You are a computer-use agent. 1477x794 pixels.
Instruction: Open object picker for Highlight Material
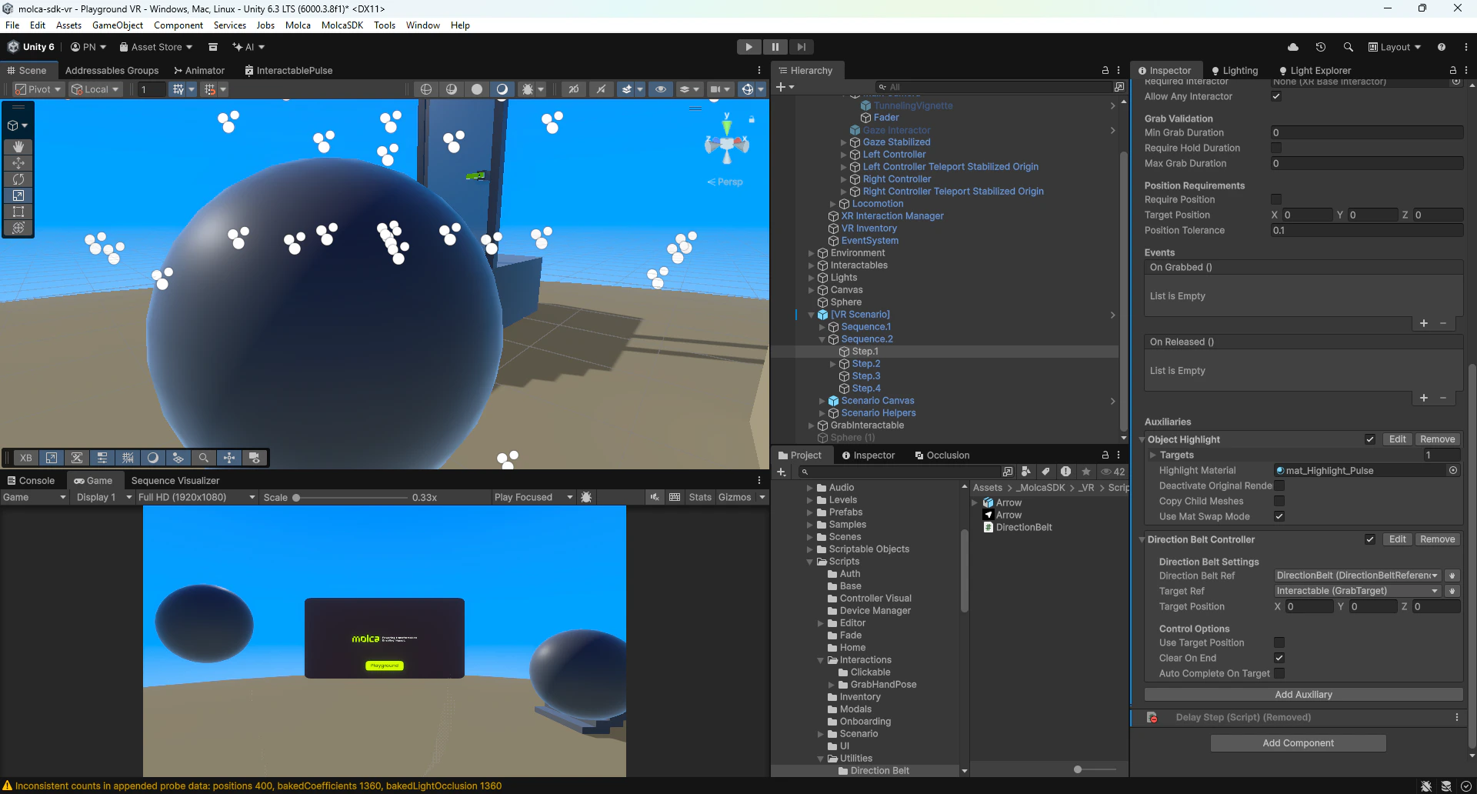coord(1453,470)
